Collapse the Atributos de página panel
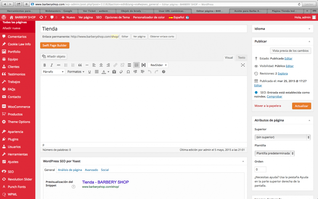Image resolution: width=318 pixels, height=199 pixels. pyautogui.click(x=309, y=120)
